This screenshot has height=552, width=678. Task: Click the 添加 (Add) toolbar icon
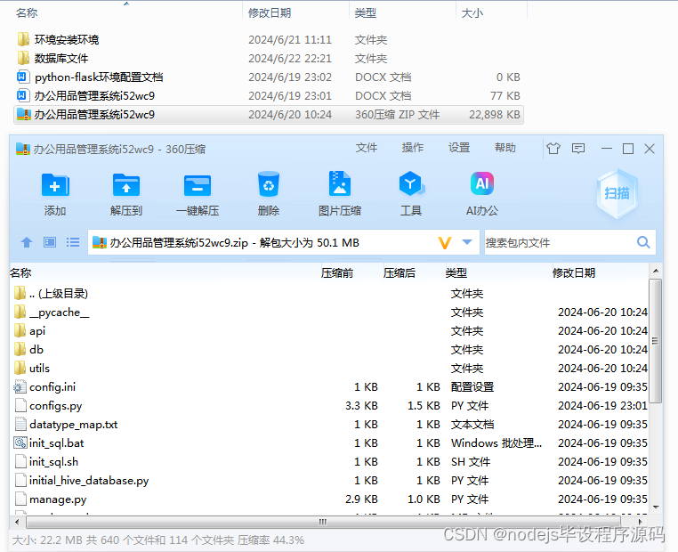pos(55,184)
